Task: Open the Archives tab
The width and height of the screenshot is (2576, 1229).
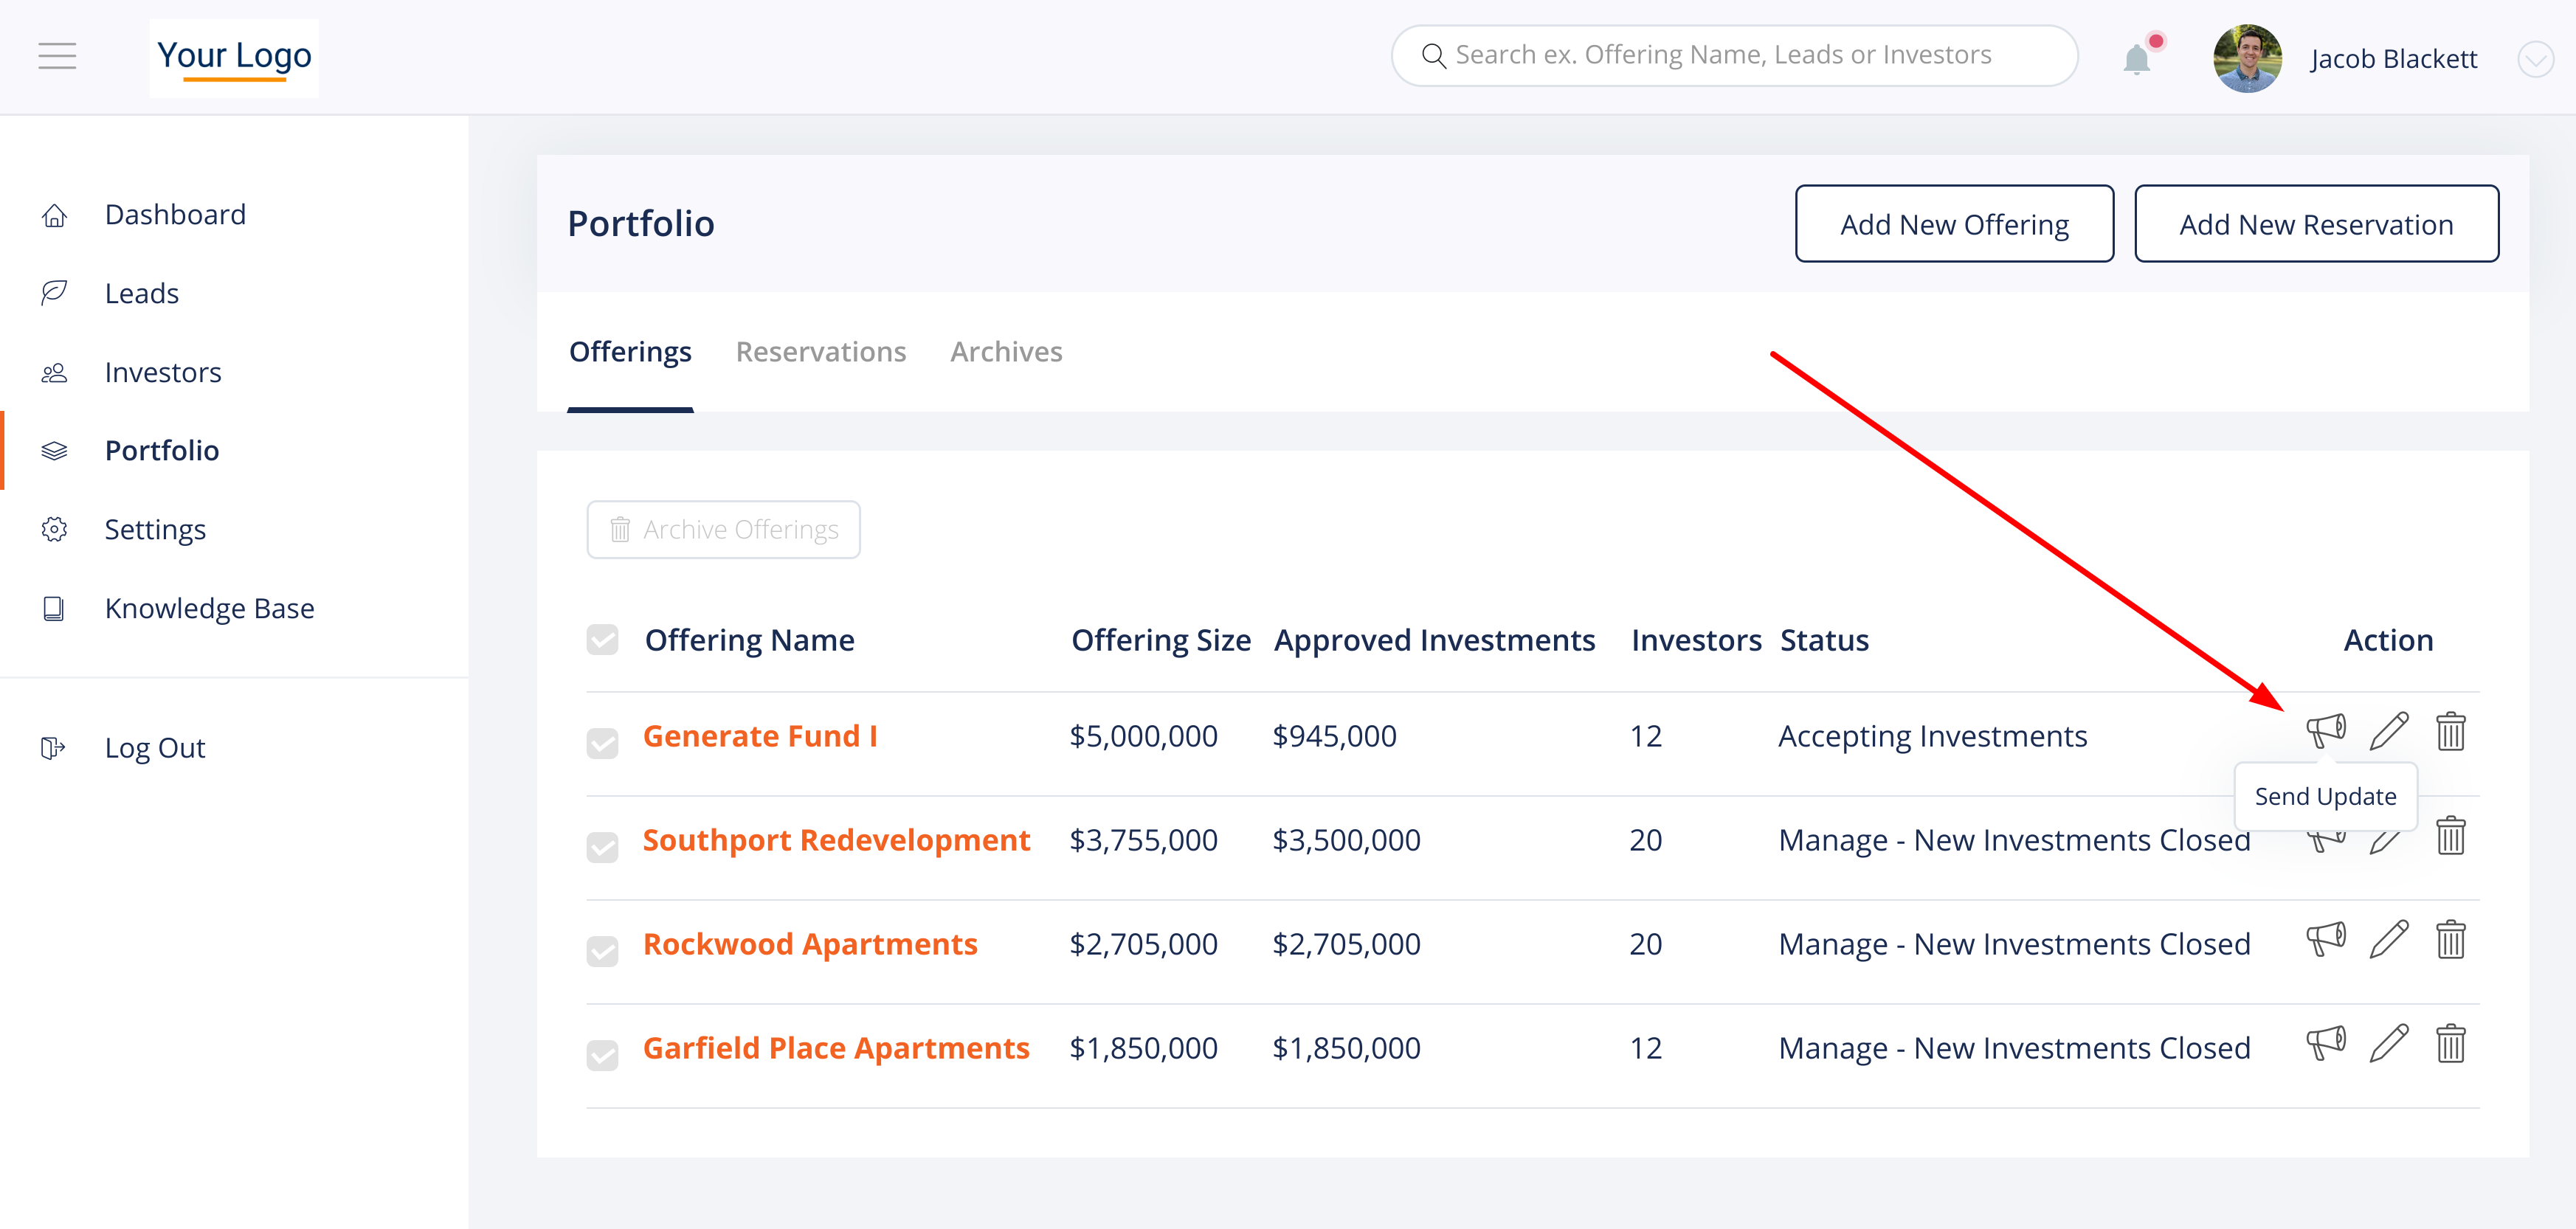Action: point(1005,352)
